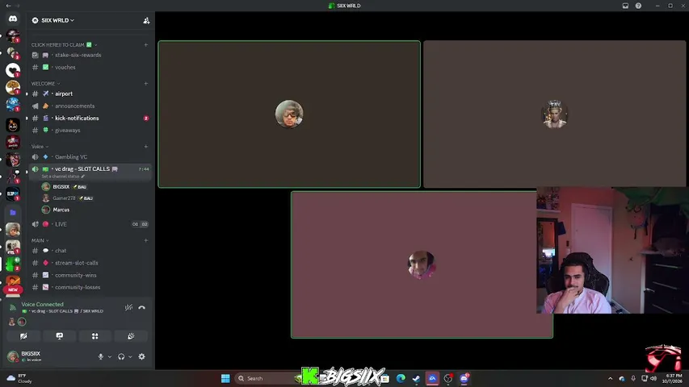Deafen audio with the headphones icon
The height and width of the screenshot is (387, 689).
tap(121, 356)
